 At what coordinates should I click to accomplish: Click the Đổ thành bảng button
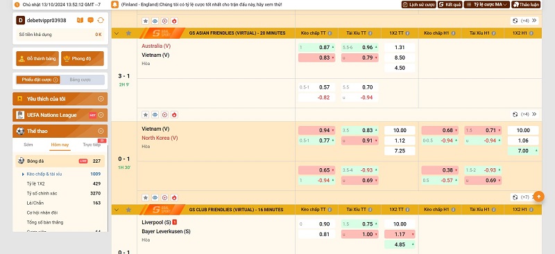(x=33, y=59)
